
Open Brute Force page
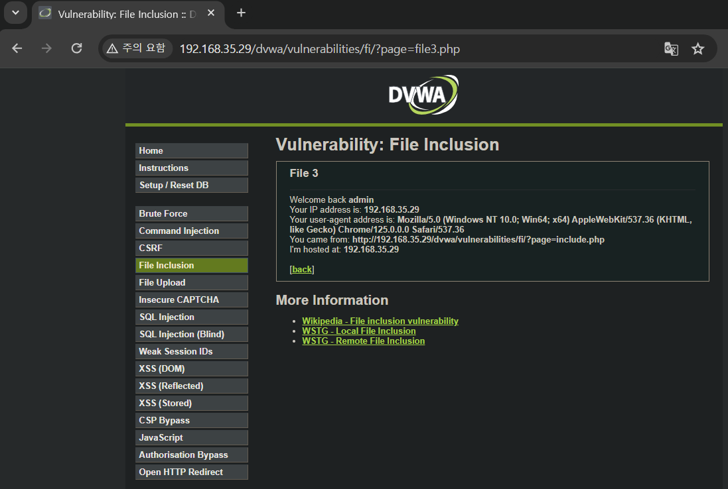coord(191,213)
